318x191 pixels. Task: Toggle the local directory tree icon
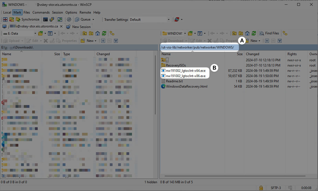point(112,34)
